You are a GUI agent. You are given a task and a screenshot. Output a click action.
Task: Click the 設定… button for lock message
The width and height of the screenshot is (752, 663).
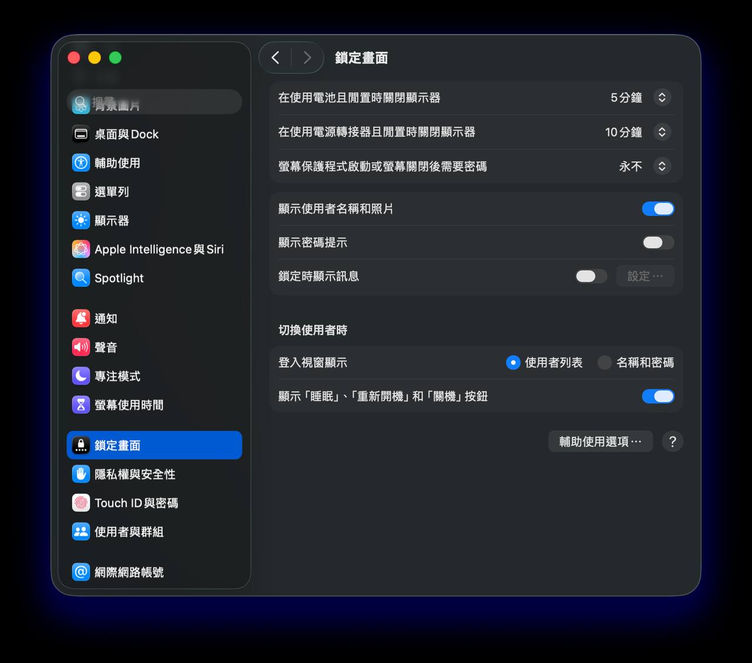[644, 276]
